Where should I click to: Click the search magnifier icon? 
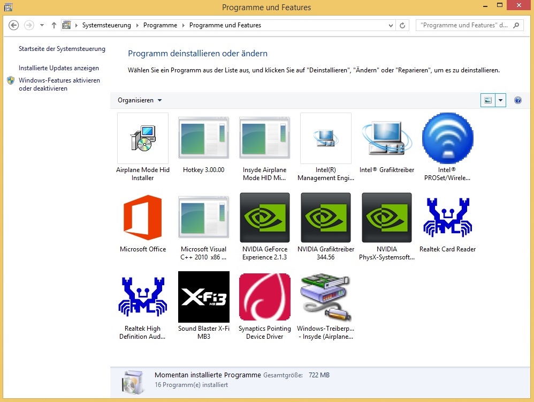point(516,25)
